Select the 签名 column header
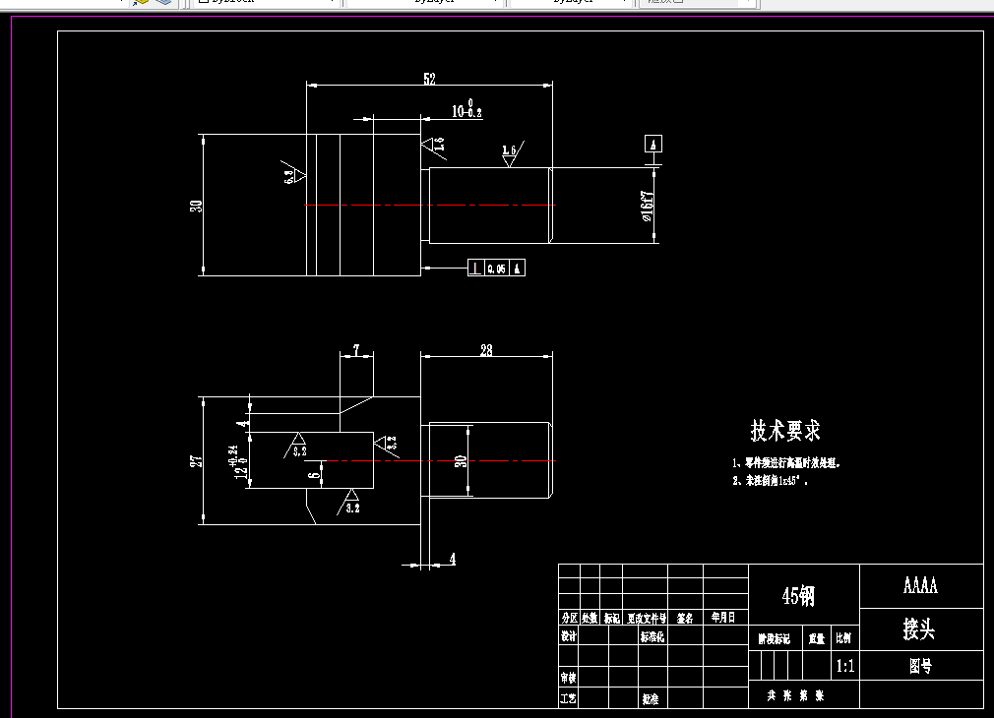 [x=685, y=618]
